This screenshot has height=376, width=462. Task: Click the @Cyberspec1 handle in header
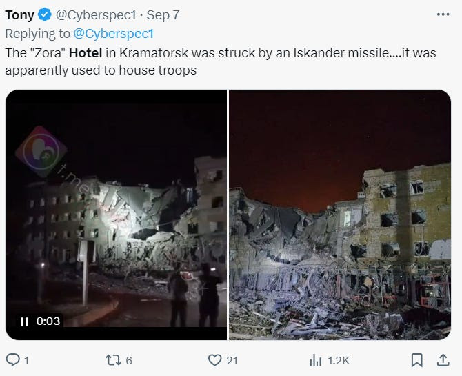click(96, 15)
